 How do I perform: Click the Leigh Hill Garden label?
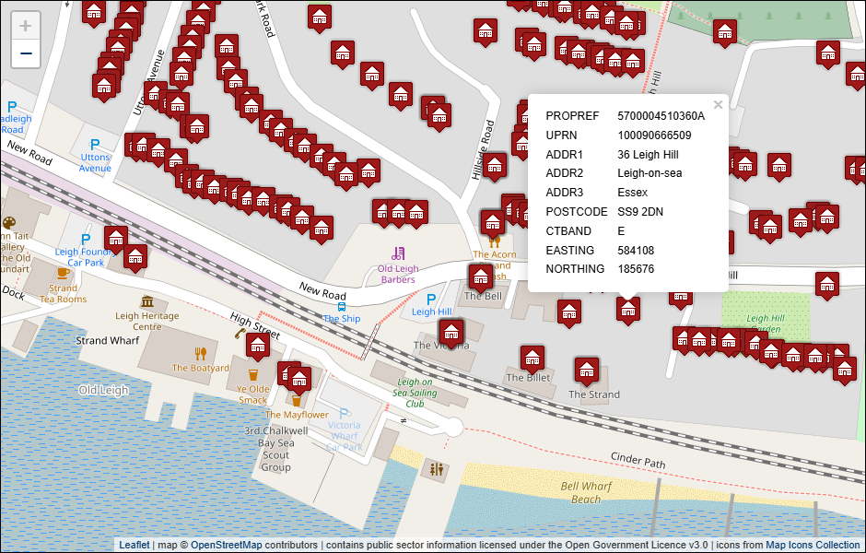tap(765, 324)
